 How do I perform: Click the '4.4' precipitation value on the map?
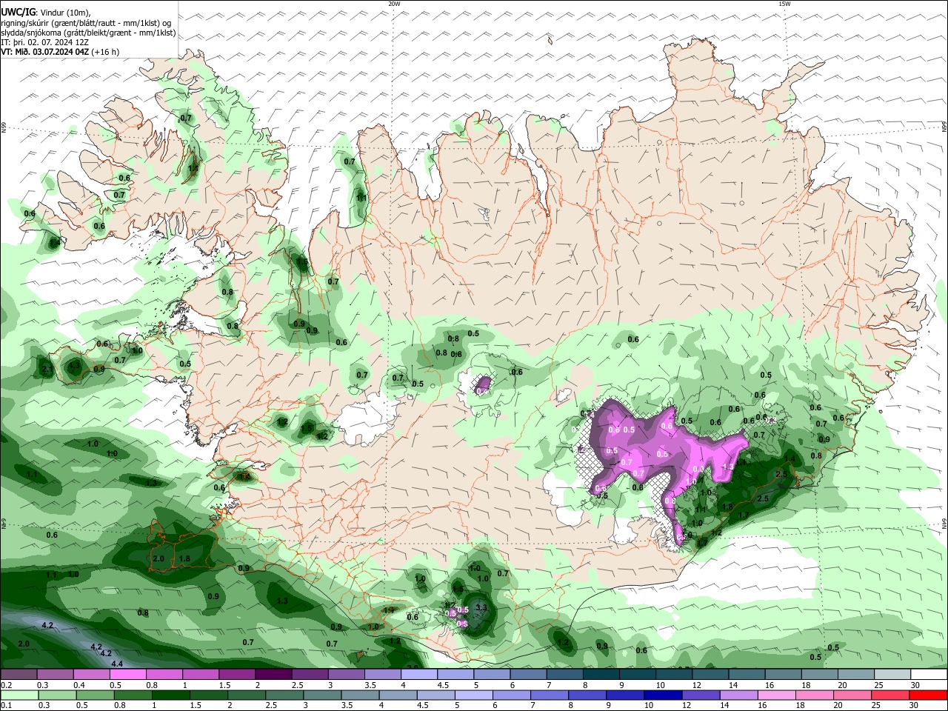click(x=117, y=664)
